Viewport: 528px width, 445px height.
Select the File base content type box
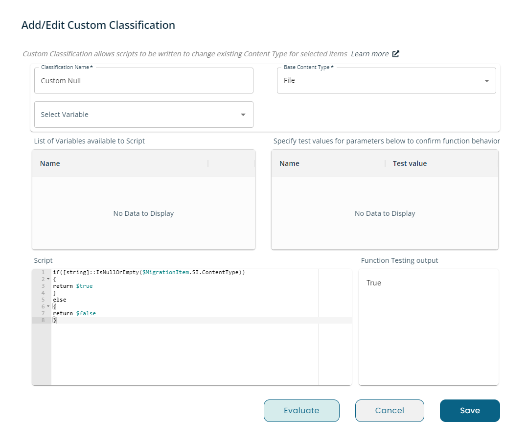click(386, 81)
